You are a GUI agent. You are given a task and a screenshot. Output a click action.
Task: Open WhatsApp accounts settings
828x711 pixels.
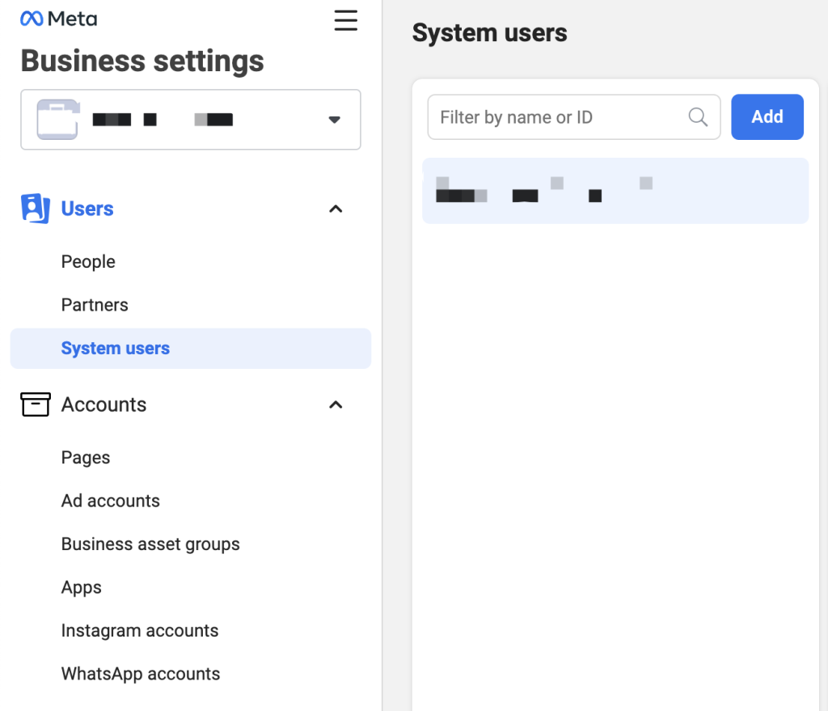click(141, 674)
